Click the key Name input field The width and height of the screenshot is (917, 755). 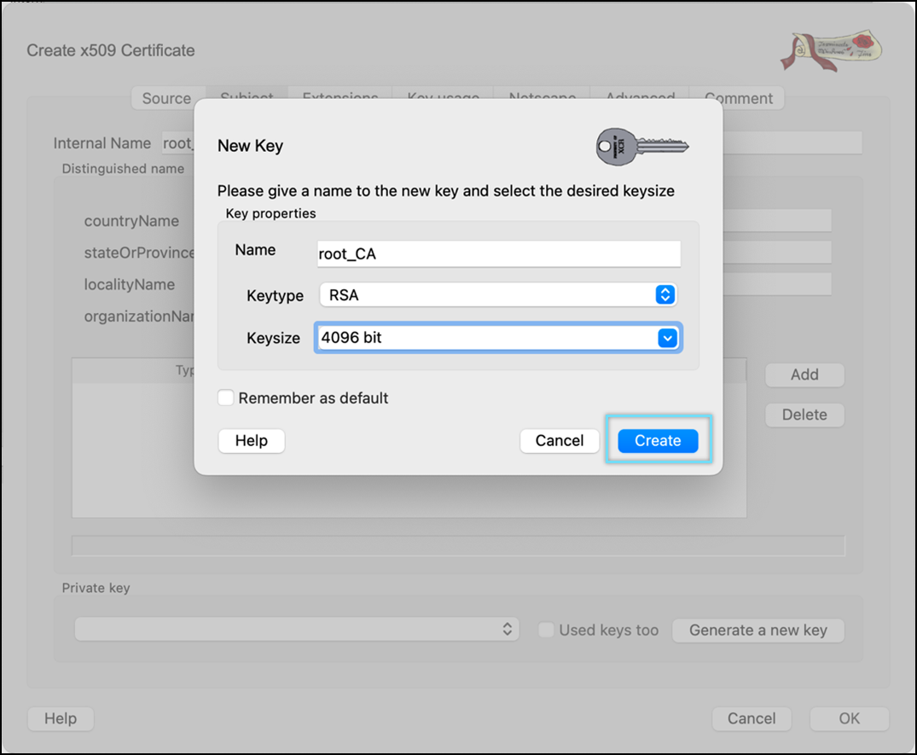[498, 254]
